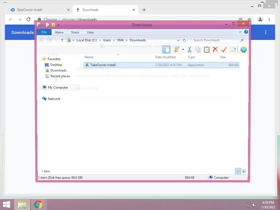Open the folder options dropdown arrow

183,49
